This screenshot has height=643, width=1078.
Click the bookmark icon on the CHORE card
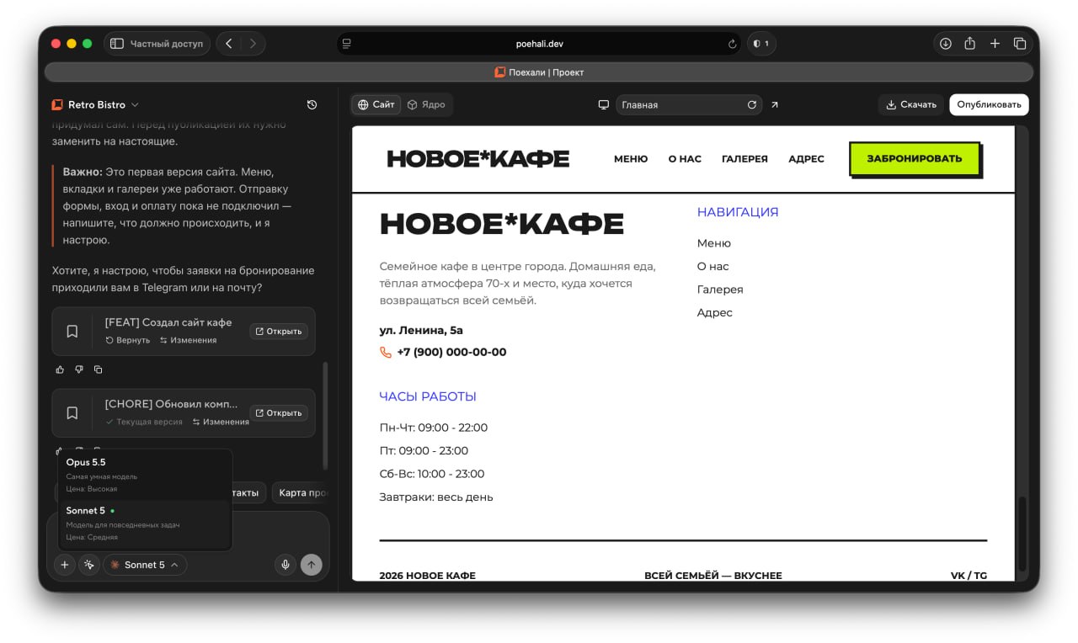coord(72,413)
